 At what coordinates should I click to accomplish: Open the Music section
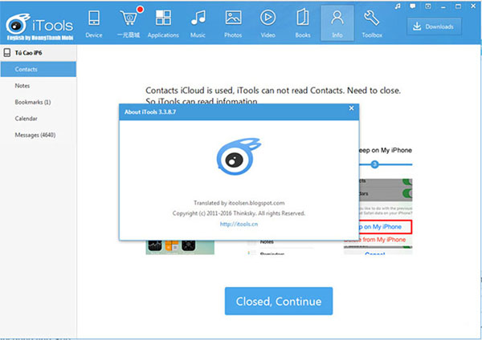198,22
